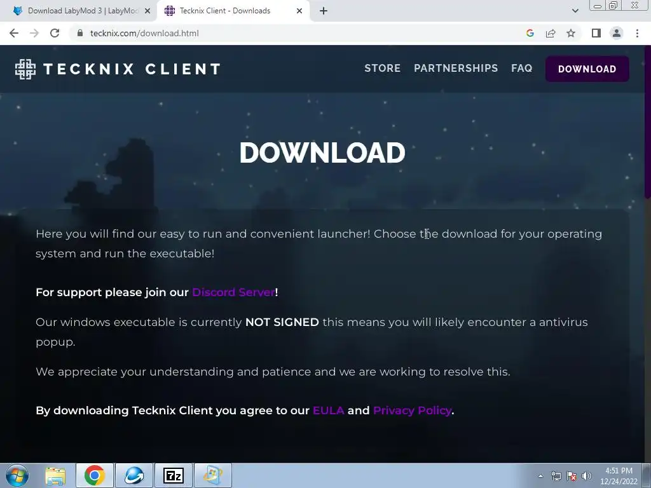Go back with the browser back arrow
The height and width of the screenshot is (488, 651).
(x=14, y=33)
